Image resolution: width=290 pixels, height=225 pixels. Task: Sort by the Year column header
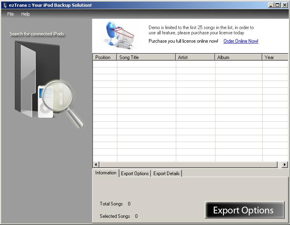point(275,57)
